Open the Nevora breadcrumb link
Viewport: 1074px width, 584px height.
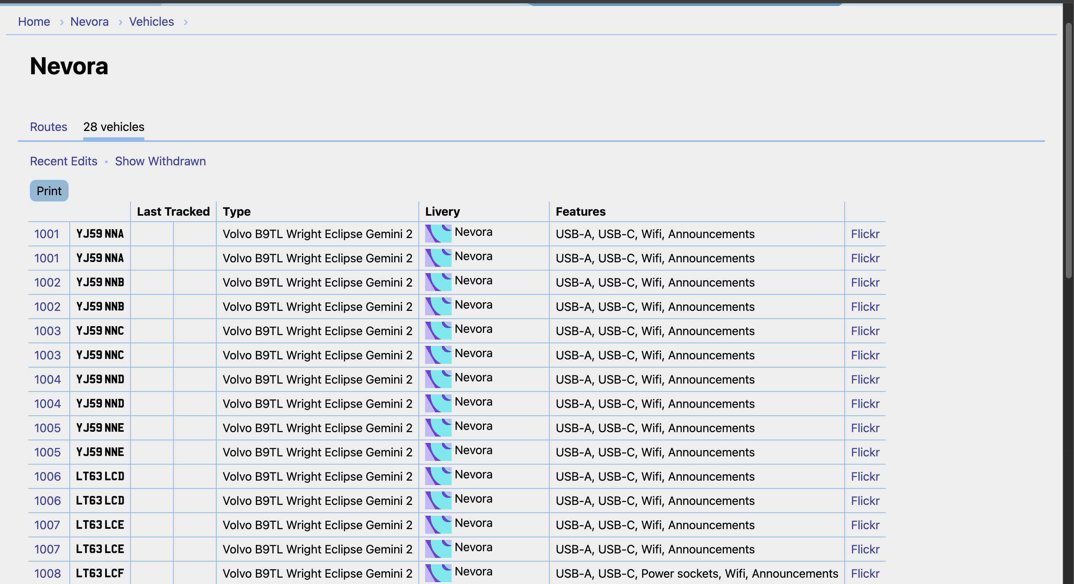point(89,22)
